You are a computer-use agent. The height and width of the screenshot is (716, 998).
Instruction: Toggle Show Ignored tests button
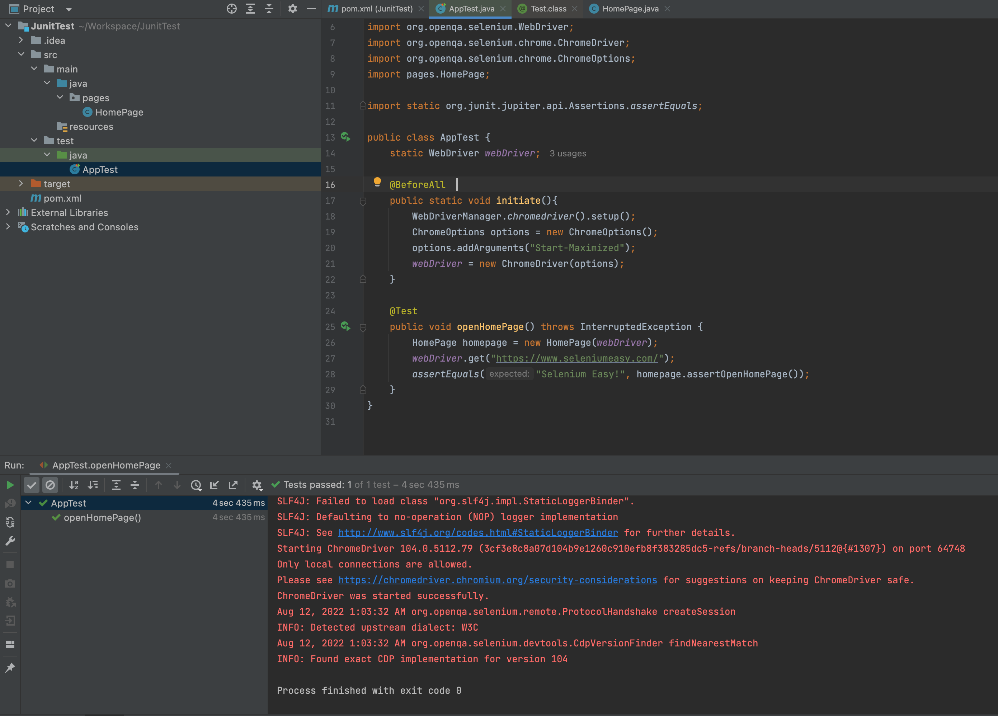click(50, 485)
